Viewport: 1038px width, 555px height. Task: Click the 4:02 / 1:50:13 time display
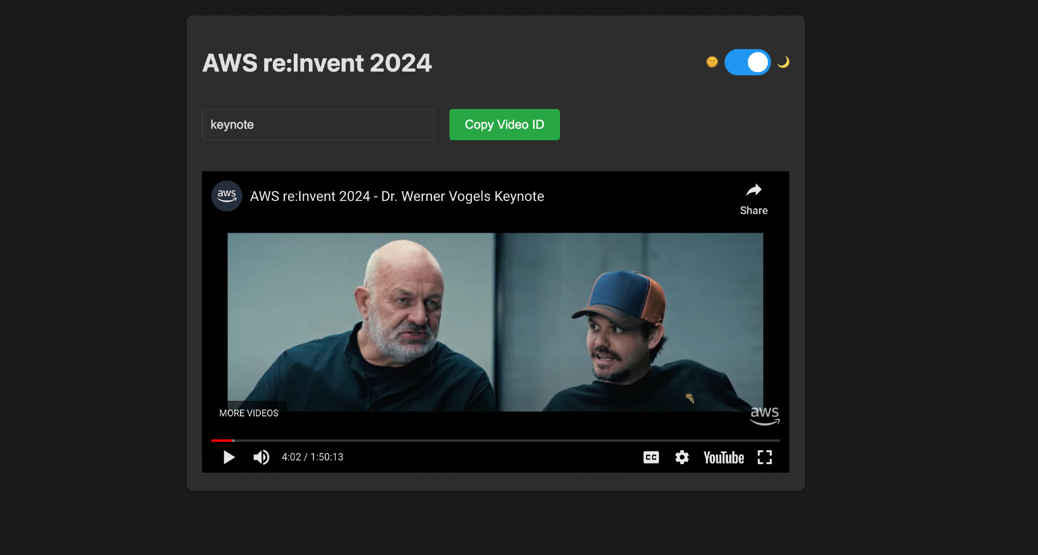pyautogui.click(x=312, y=457)
